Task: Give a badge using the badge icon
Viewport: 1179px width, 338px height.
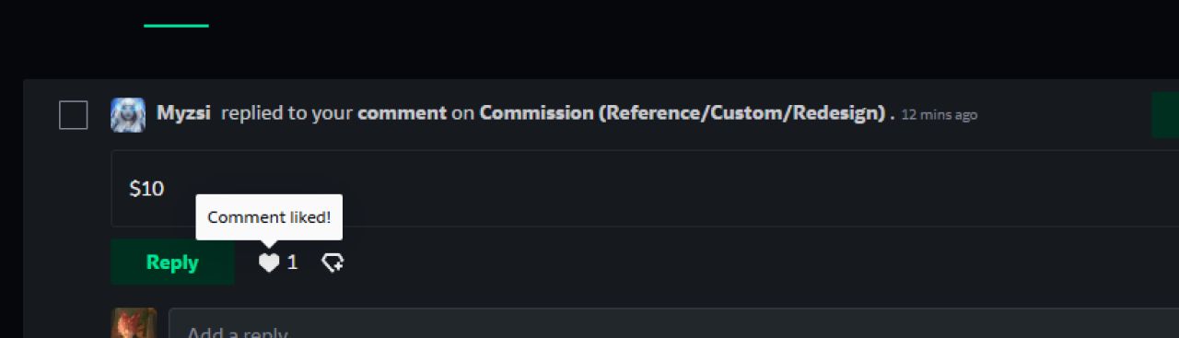Action: (x=333, y=262)
